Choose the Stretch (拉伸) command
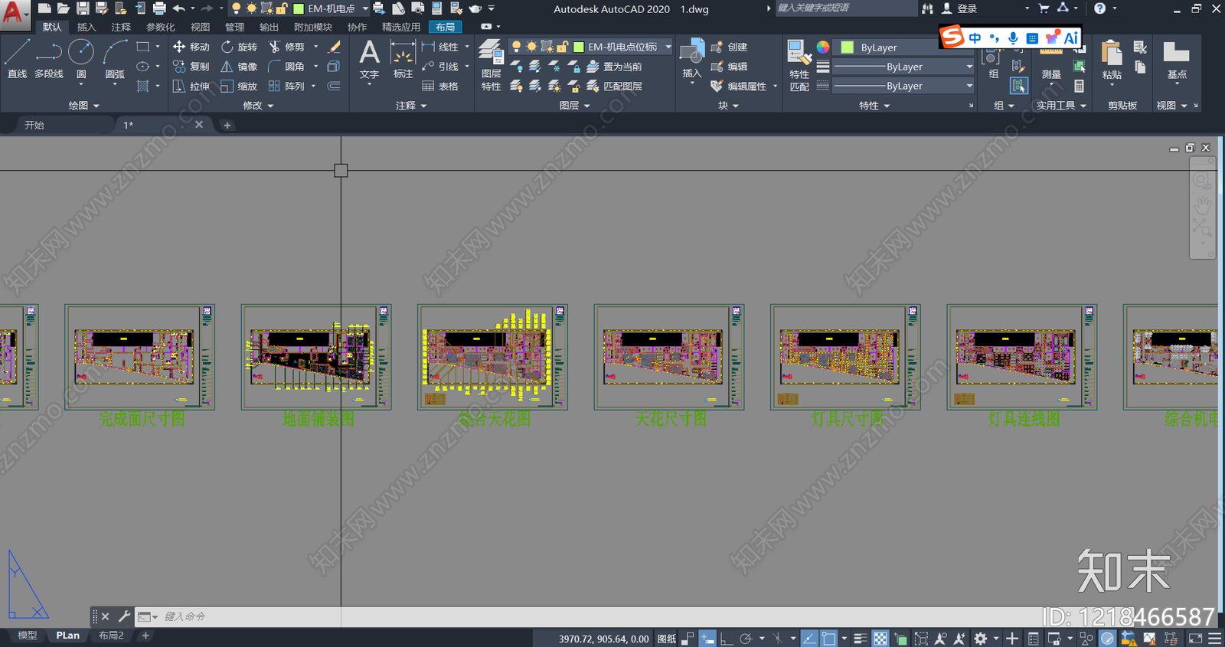 pos(191,87)
